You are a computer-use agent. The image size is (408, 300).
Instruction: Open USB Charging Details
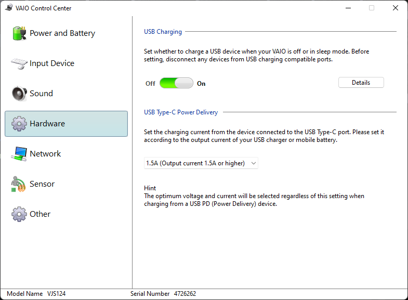tap(361, 83)
